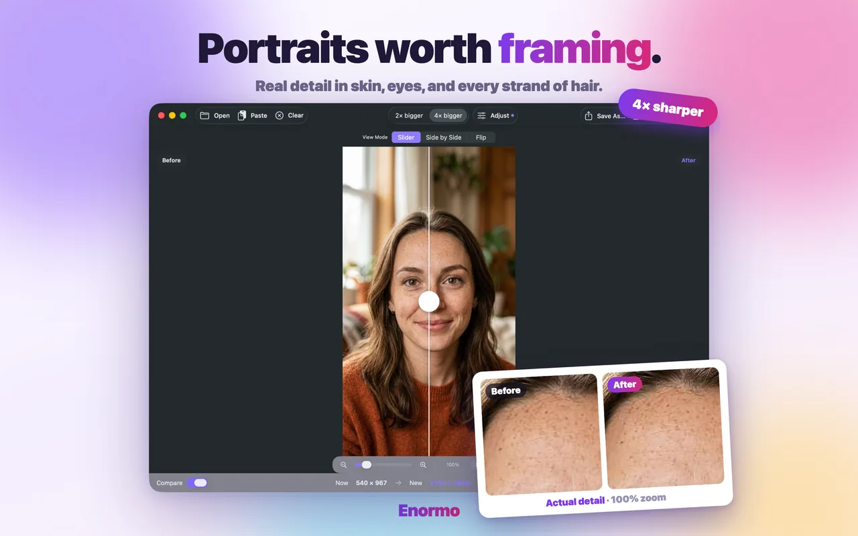Click the Open folder icon
Screen dimensions: 858x536
[204, 115]
